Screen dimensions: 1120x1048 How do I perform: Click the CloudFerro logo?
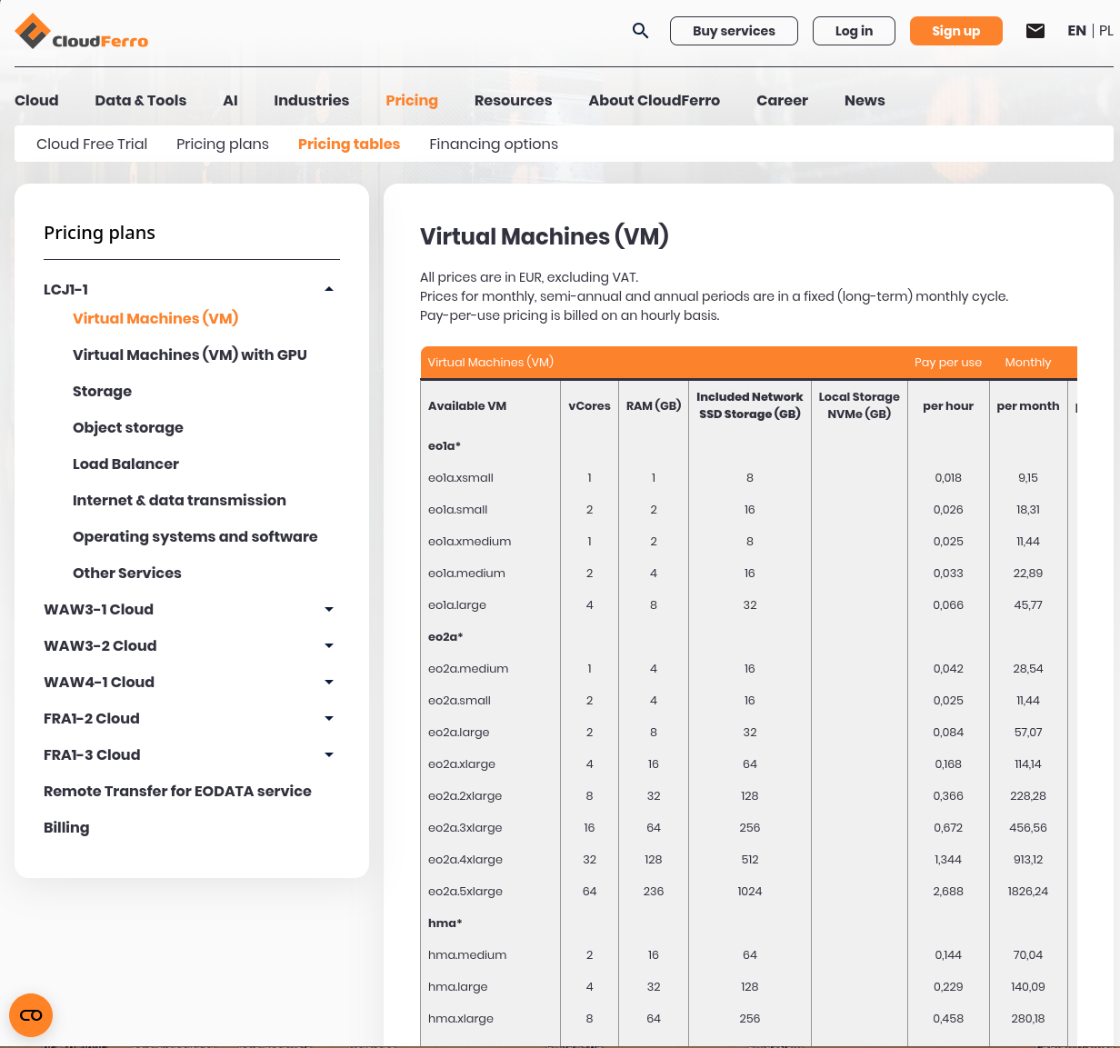click(x=82, y=32)
